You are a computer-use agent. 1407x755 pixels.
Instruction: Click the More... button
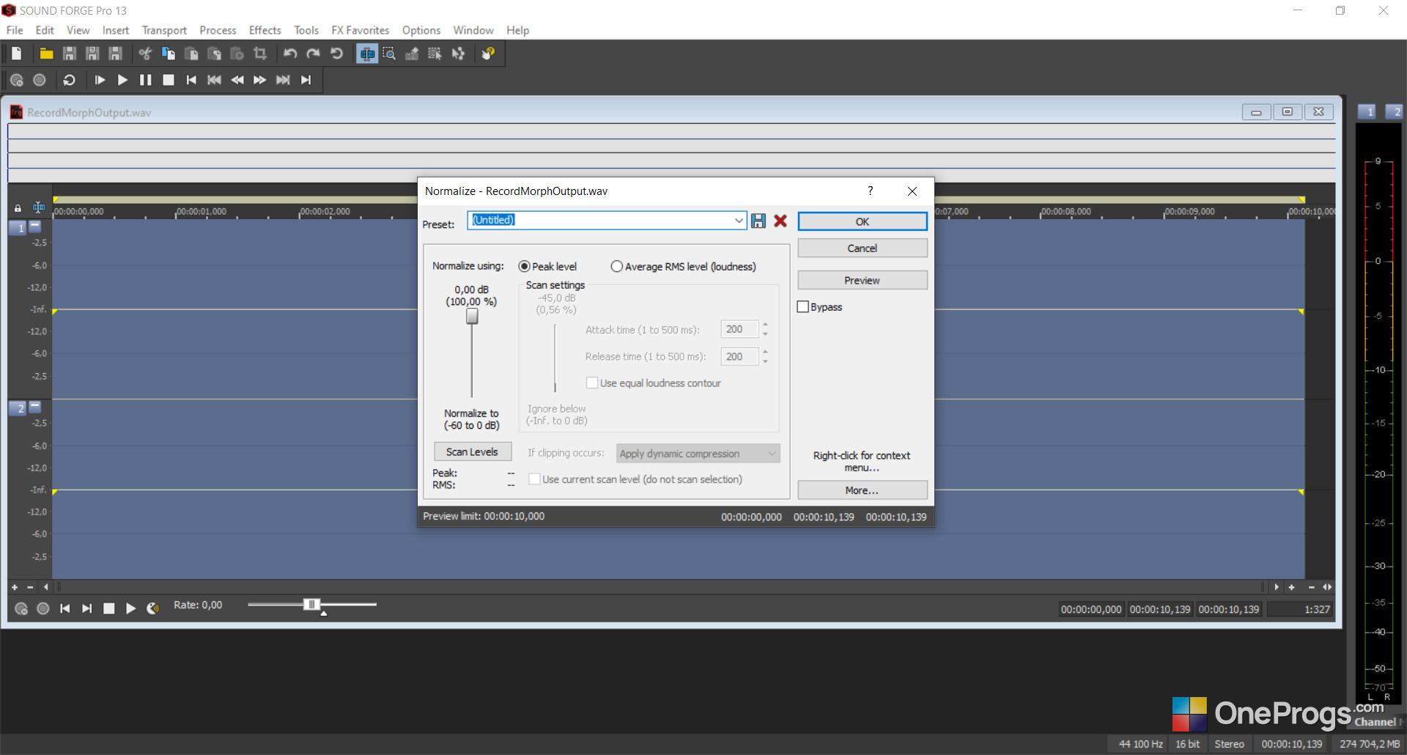click(x=863, y=490)
